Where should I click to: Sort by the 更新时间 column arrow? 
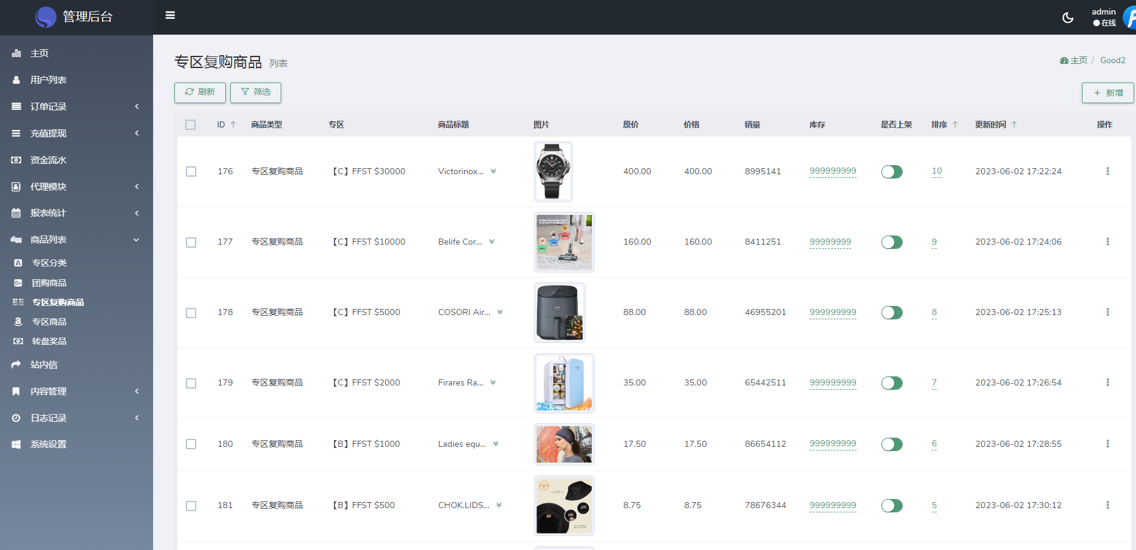1015,124
